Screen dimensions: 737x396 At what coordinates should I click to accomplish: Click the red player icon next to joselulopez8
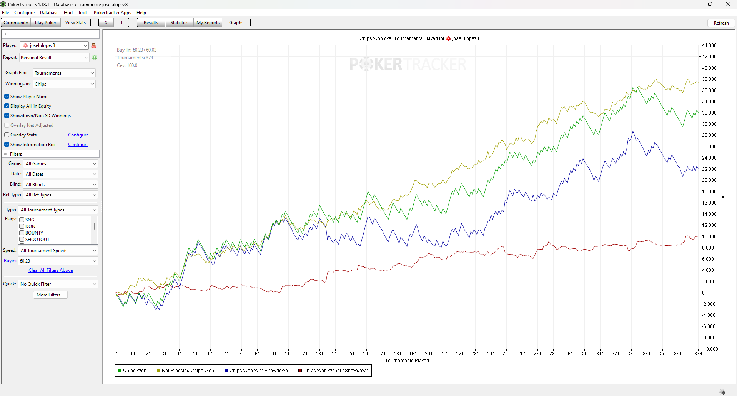(x=94, y=45)
